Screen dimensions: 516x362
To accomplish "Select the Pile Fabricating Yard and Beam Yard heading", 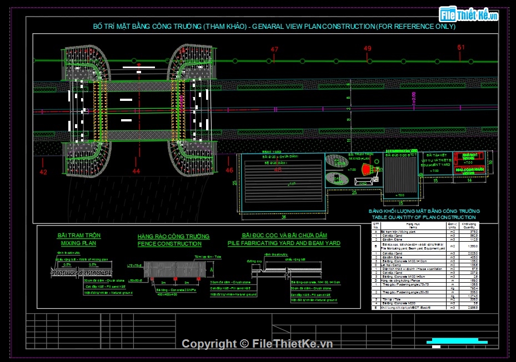I will (x=283, y=239).
